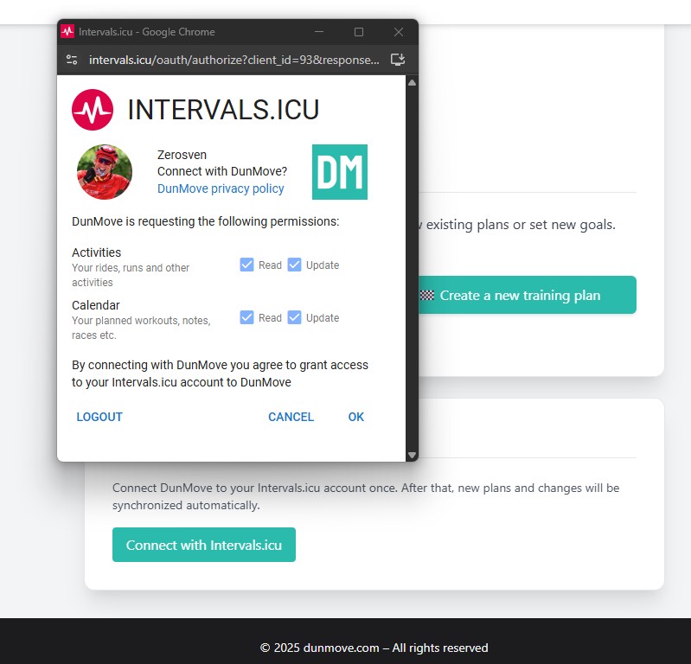This screenshot has width=691, height=664.
Task: Minimize the Intervals.icu popup window
Action: [319, 32]
